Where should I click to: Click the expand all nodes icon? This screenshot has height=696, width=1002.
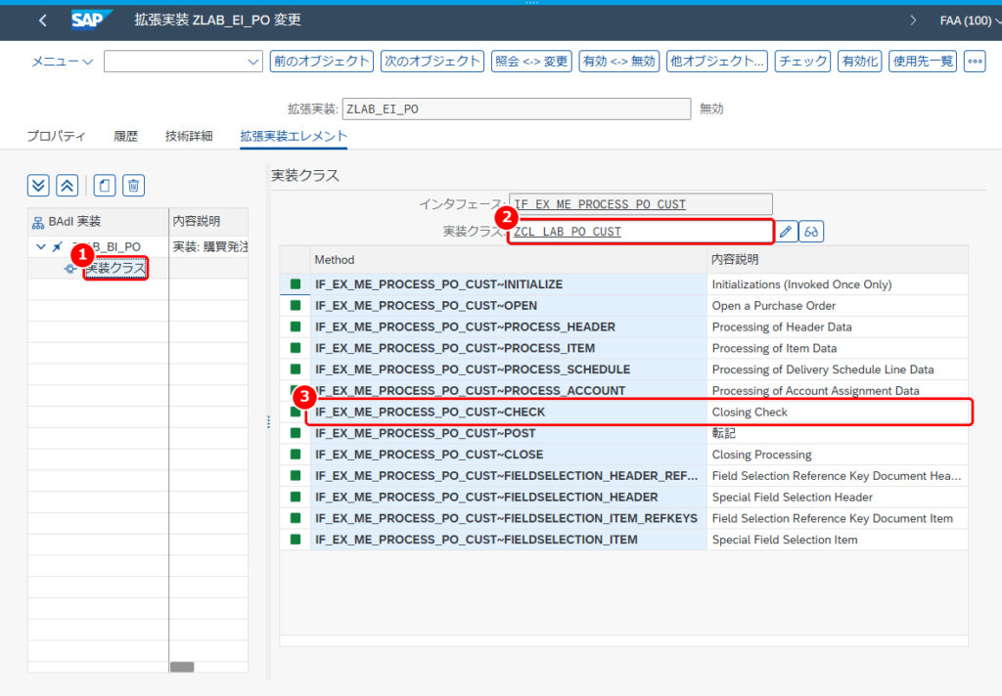point(38,186)
